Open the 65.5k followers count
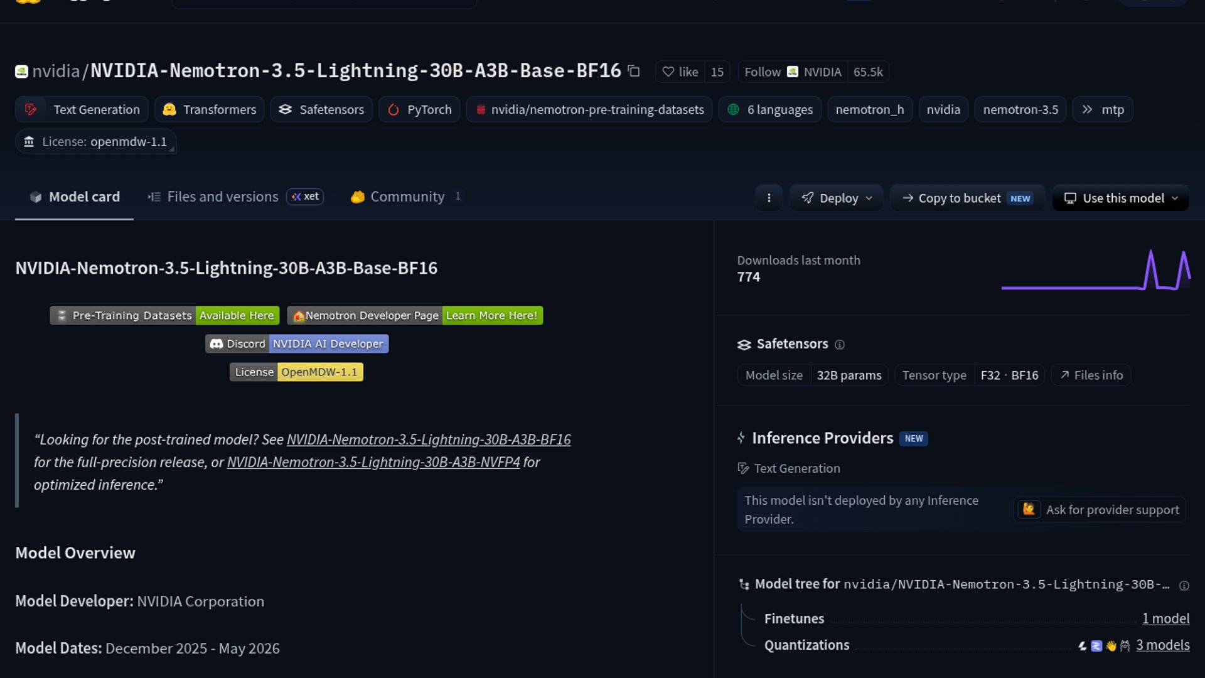 868,72
